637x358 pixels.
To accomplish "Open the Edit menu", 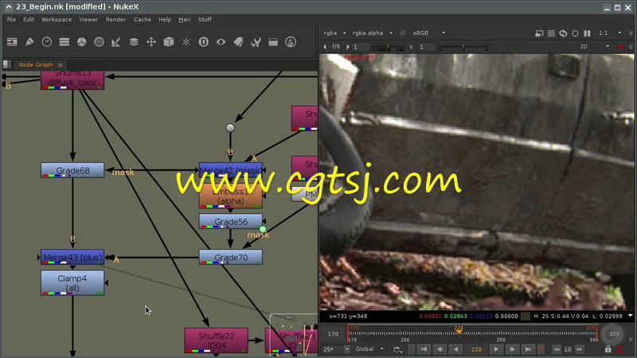I will tap(29, 19).
